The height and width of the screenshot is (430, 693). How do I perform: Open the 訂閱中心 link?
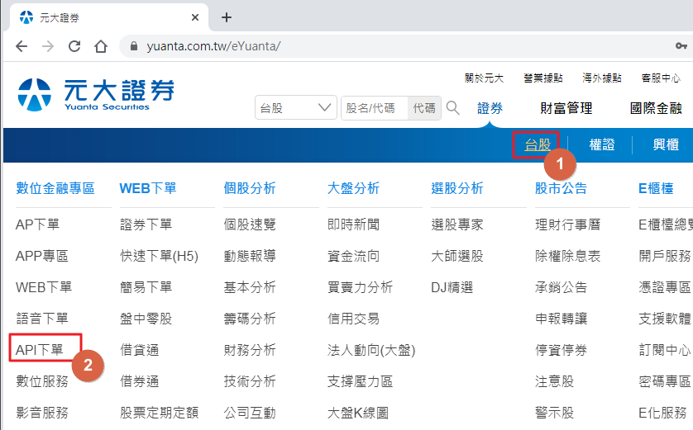pos(665,350)
